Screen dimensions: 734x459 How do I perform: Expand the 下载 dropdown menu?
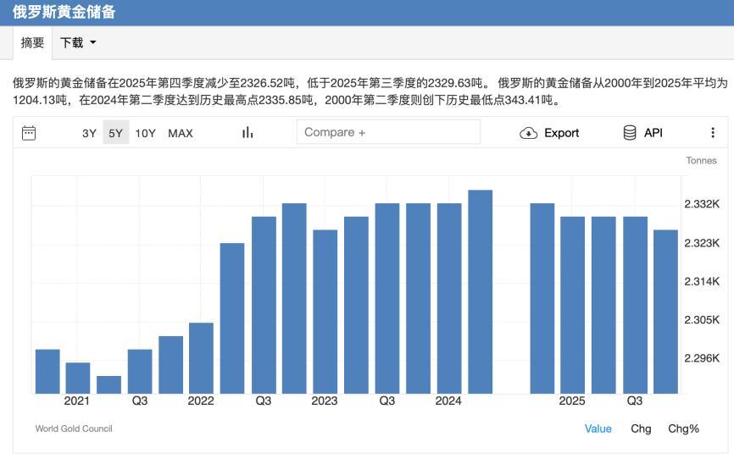tap(78, 42)
